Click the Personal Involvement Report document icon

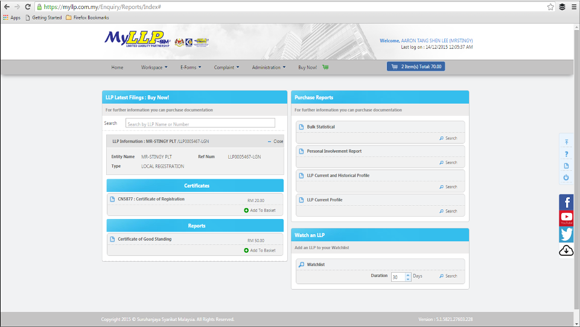301,151
